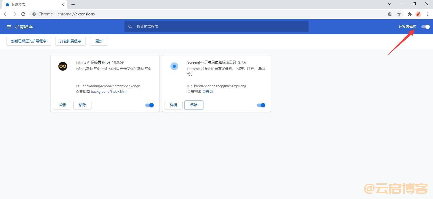
Task: Turn off 开发者模式 toggle
Action: click(x=425, y=27)
